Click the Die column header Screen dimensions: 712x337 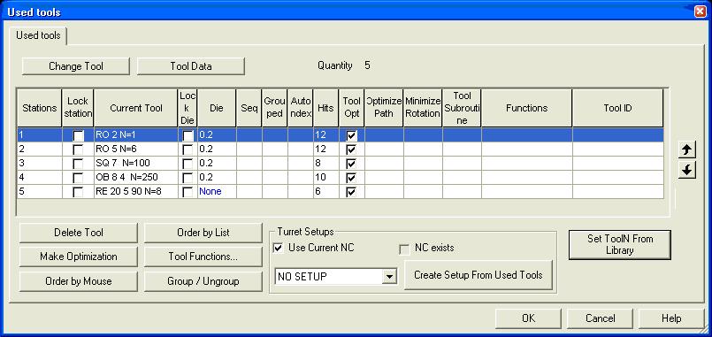click(x=217, y=108)
